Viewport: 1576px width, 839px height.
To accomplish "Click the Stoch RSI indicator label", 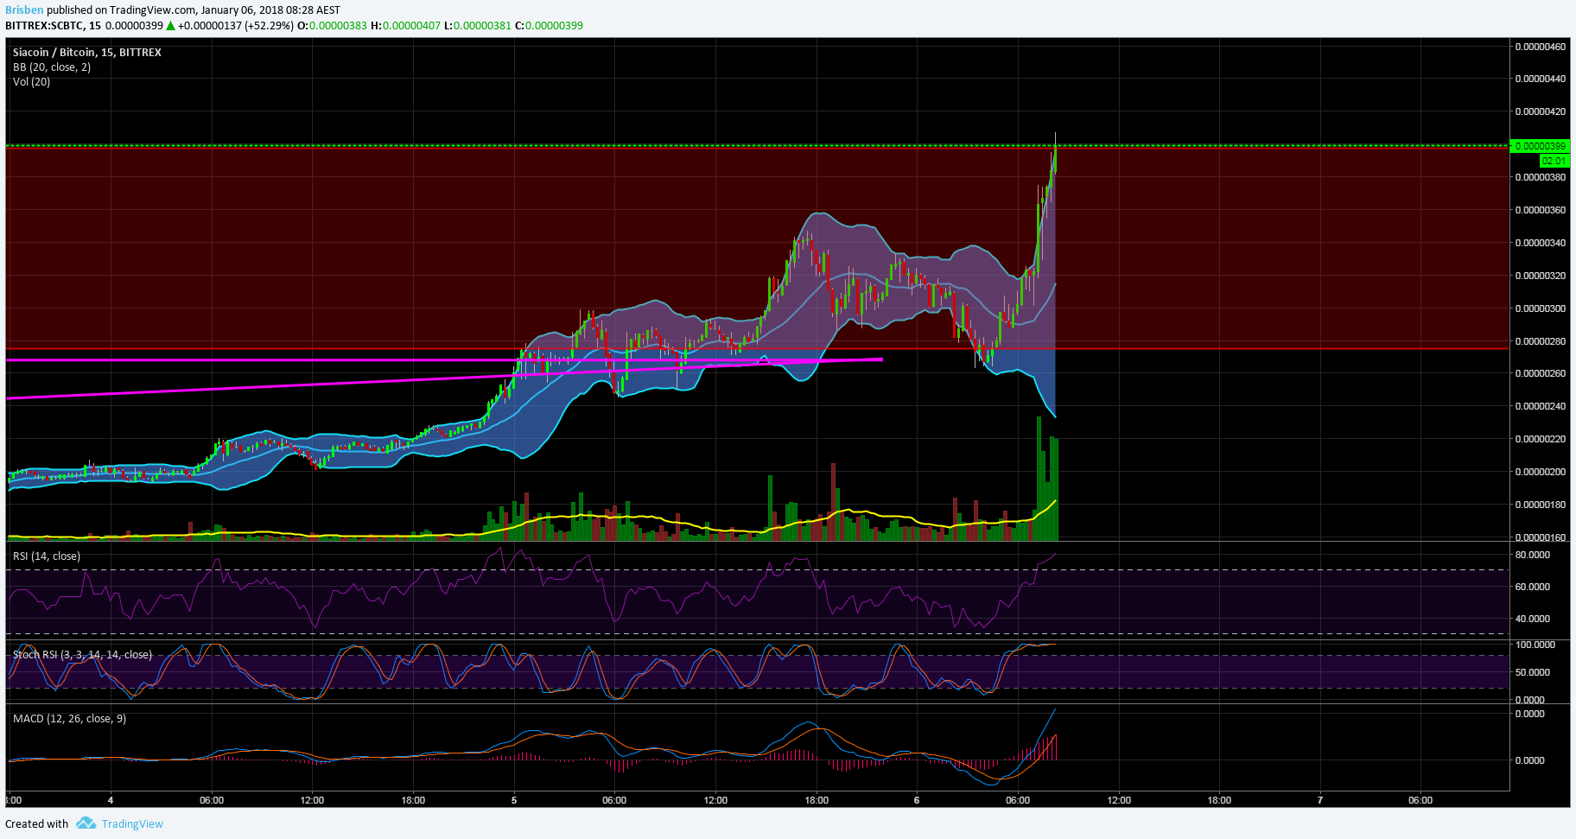I will [x=83, y=654].
